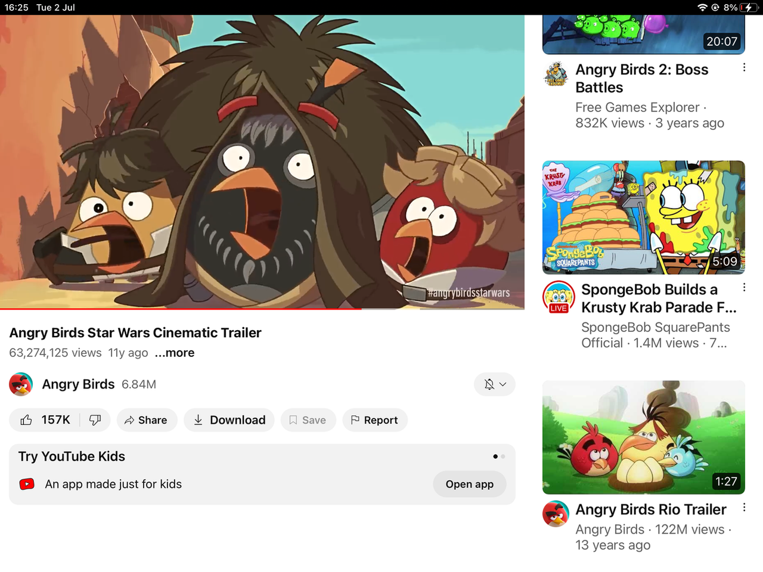Tap the battery status icon
Viewport: 763px width, 572px height.
tap(749, 7)
